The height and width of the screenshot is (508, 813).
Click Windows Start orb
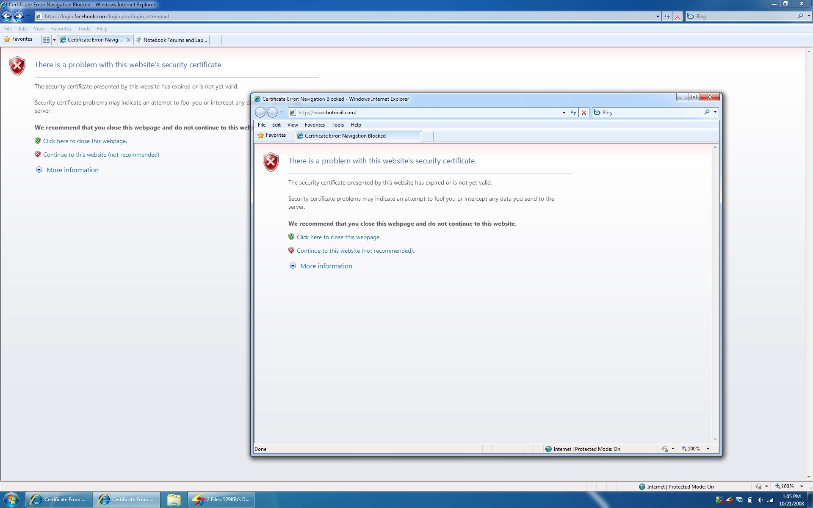pos(11,500)
